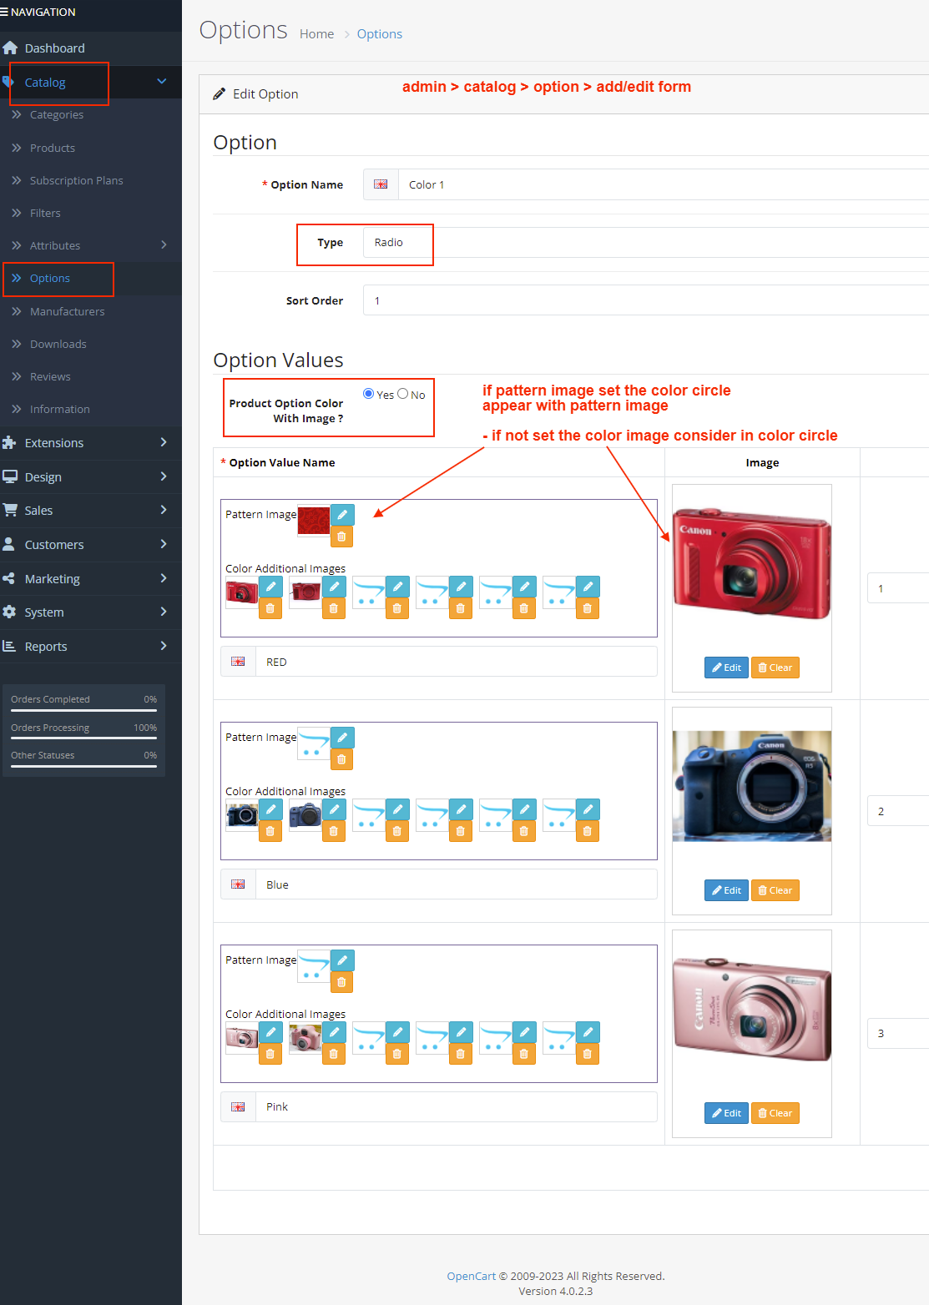Click trash icon under Pink pattern image
The image size is (929, 1305).
pyautogui.click(x=341, y=982)
